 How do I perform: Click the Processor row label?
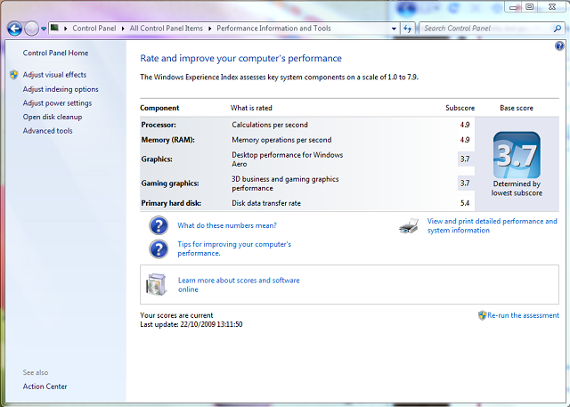pos(159,125)
